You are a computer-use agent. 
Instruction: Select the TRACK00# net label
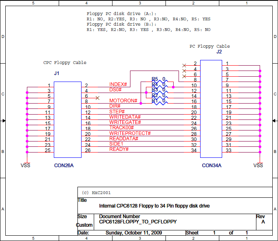(x=121, y=128)
